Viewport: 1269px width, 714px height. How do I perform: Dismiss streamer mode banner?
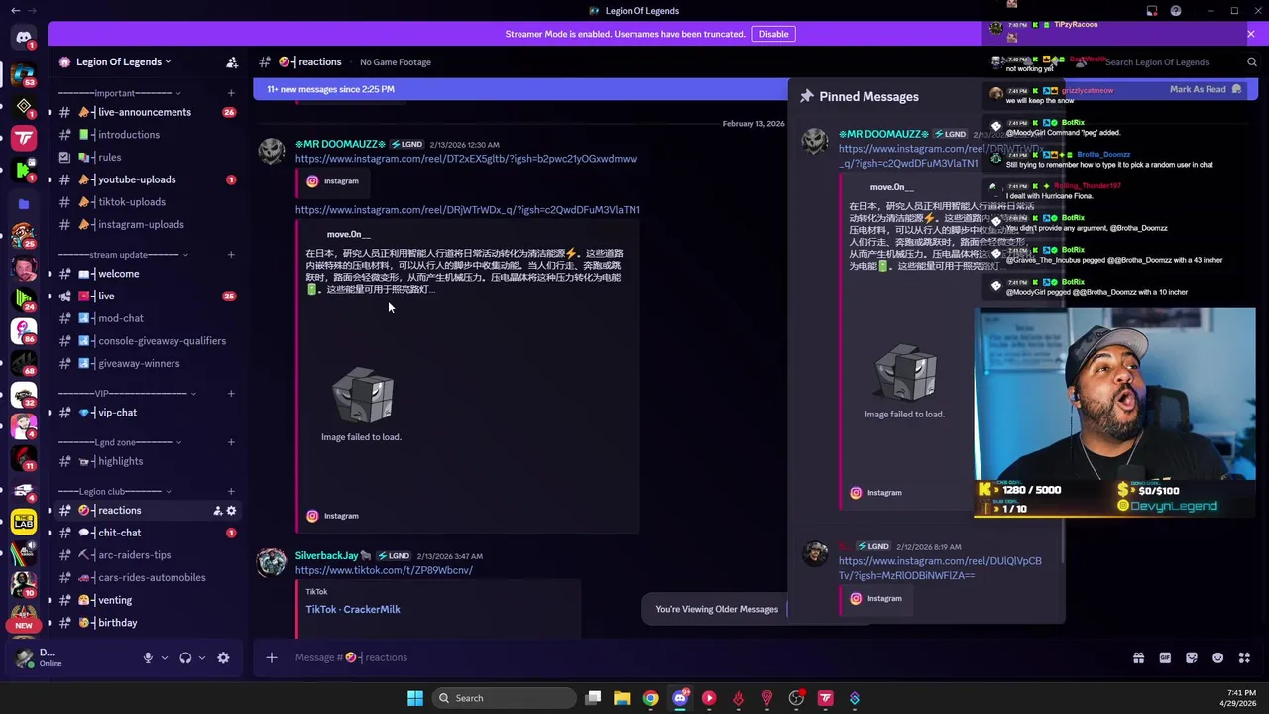point(1250,34)
